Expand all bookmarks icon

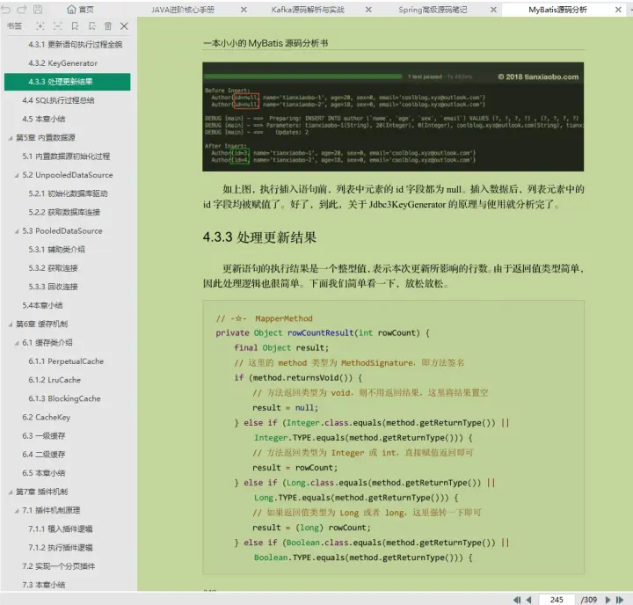click(40, 26)
